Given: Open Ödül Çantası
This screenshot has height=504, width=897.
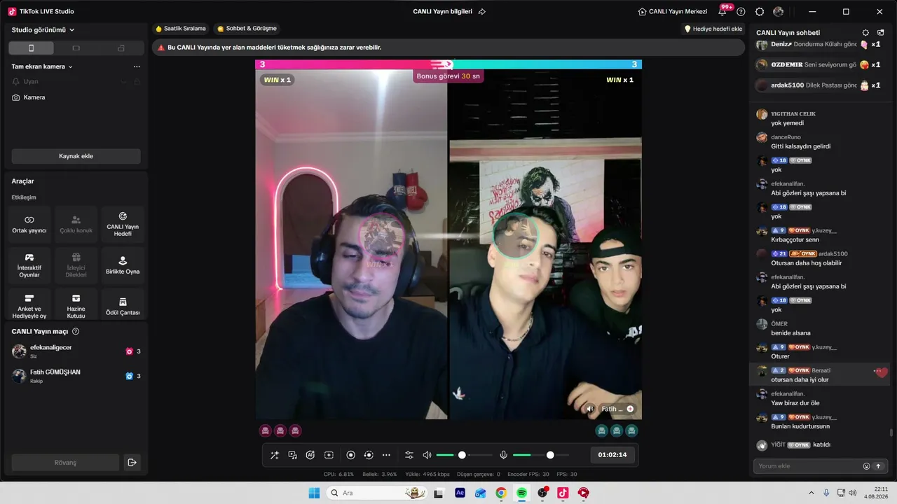Looking at the screenshot, I should tap(123, 304).
